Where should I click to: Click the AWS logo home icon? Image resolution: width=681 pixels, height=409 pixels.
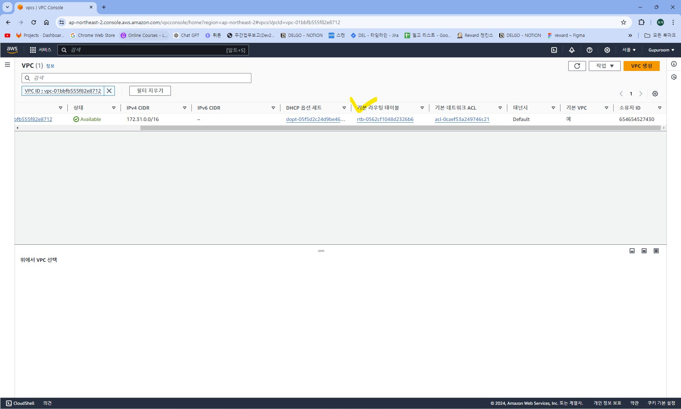[x=12, y=50]
